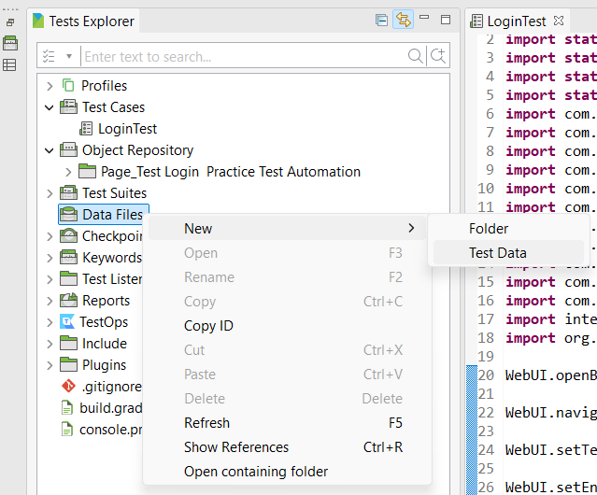Click the Page_Test Login folder icon

click(87, 171)
